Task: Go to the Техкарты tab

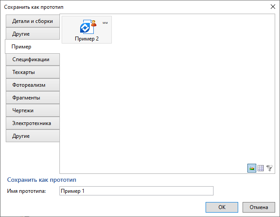Action: [x=33, y=72]
